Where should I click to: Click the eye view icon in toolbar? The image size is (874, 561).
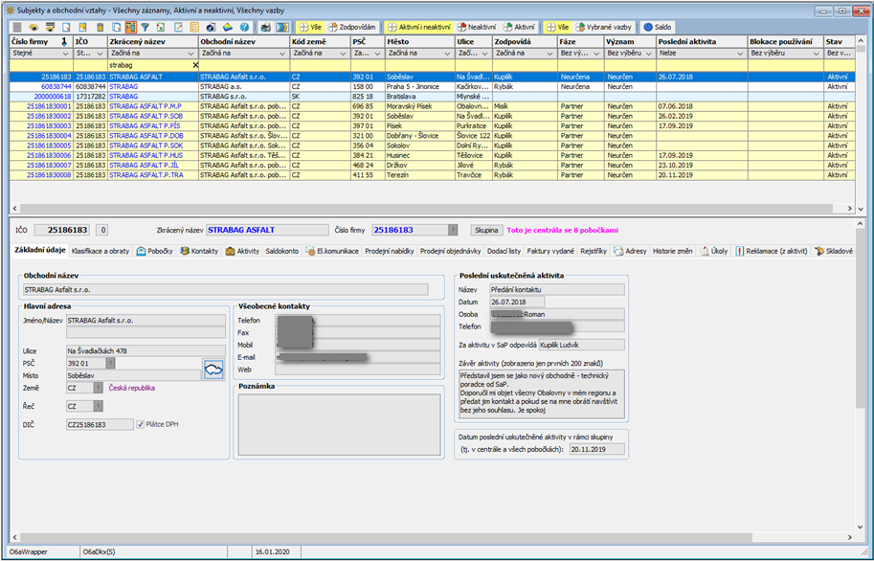(33, 28)
